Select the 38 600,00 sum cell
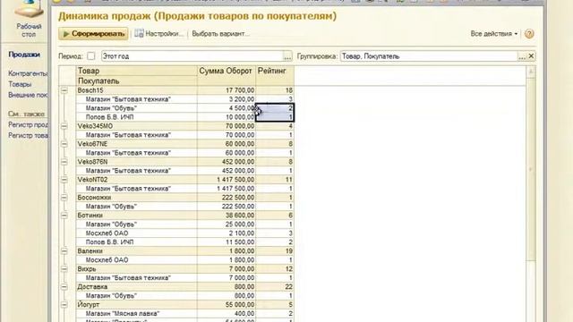 point(227,216)
